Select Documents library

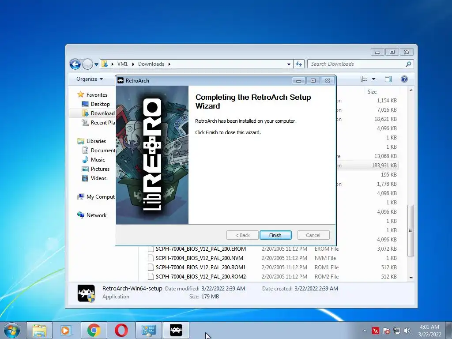pyautogui.click(x=98, y=150)
